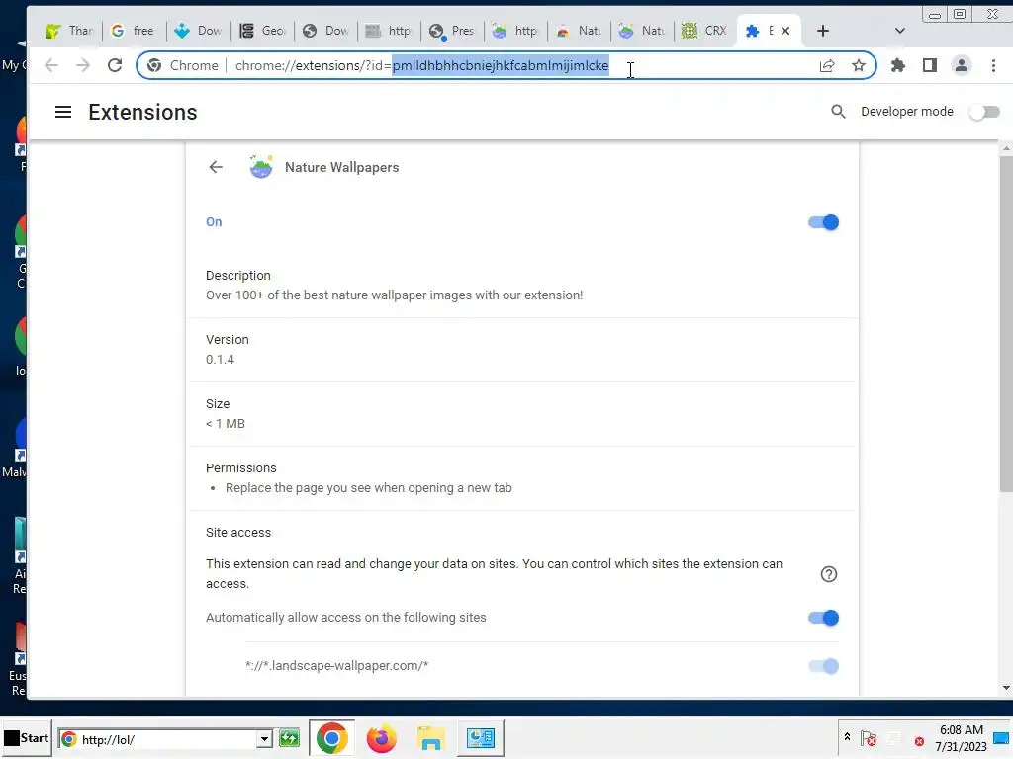This screenshot has height=759, width=1013.
Task: Open the taskbar address bar dropdown
Action: (264, 739)
